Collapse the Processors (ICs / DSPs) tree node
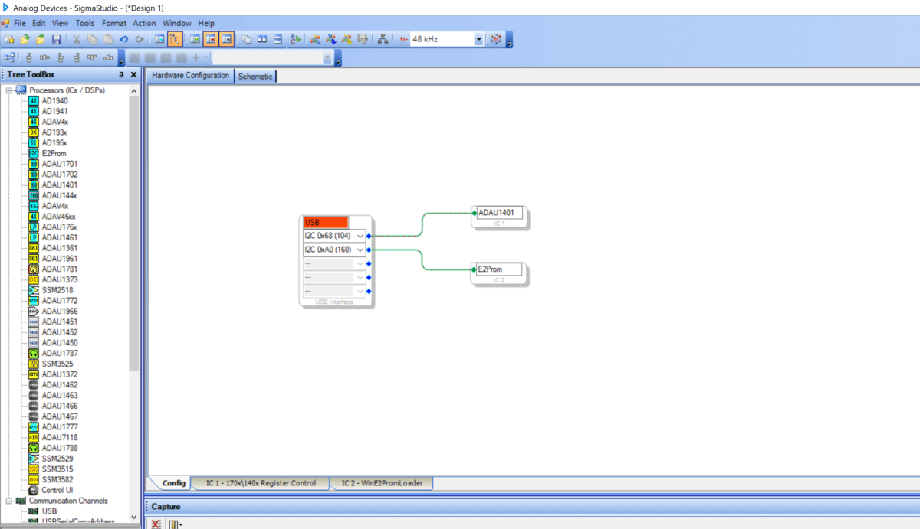Image resolution: width=920 pixels, height=529 pixels. [8, 90]
